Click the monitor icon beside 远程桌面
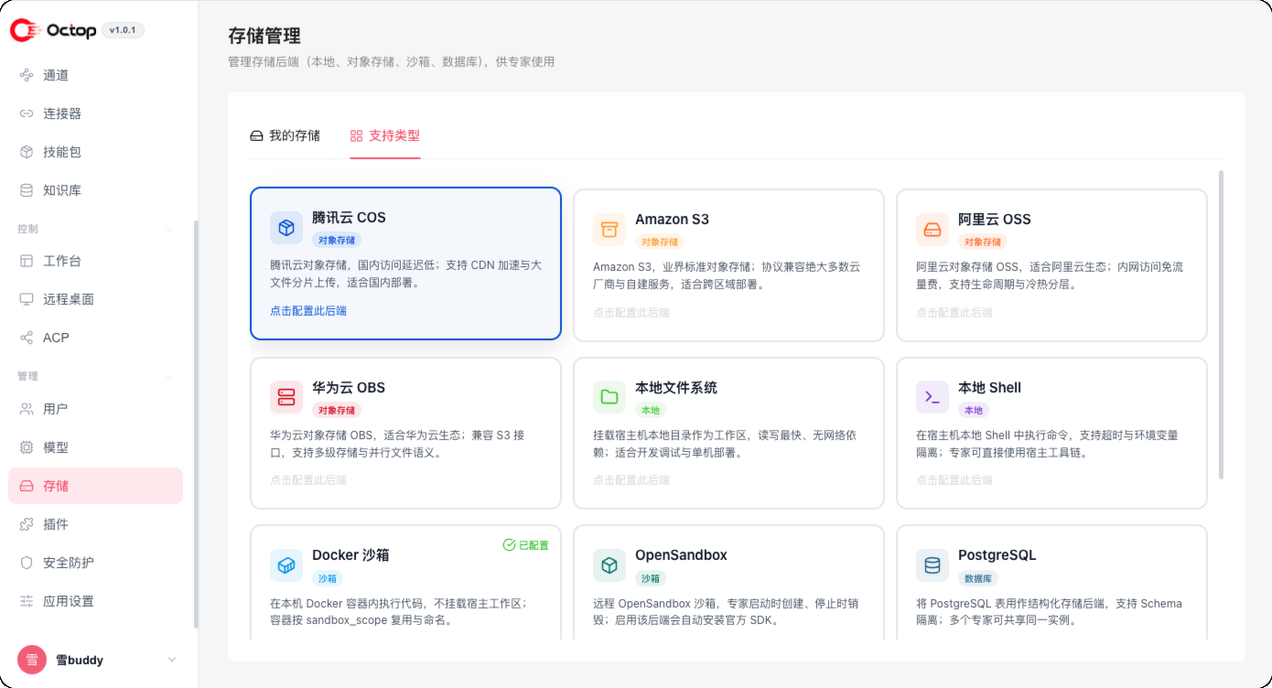1272x688 pixels. tap(27, 299)
